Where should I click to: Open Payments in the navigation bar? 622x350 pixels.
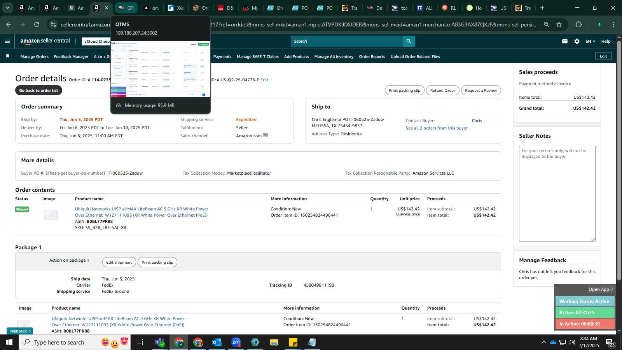pyautogui.click(x=222, y=56)
